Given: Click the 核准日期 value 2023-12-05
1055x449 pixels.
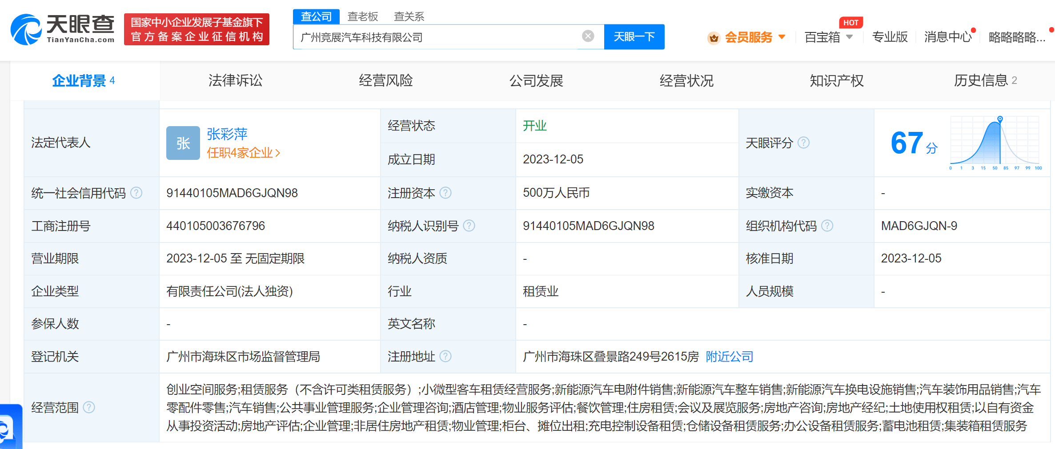Looking at the screenshot, I should pyautogui.click(x=911, y=258).
